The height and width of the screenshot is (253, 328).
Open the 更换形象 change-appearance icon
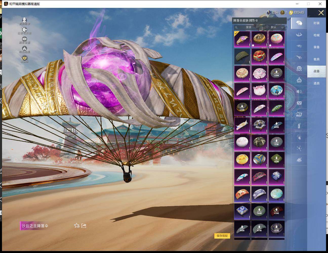[x=25, y=20]
